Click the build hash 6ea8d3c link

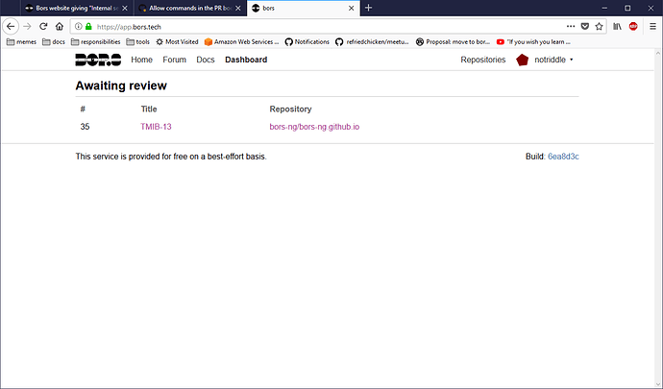tap(563, 156)
